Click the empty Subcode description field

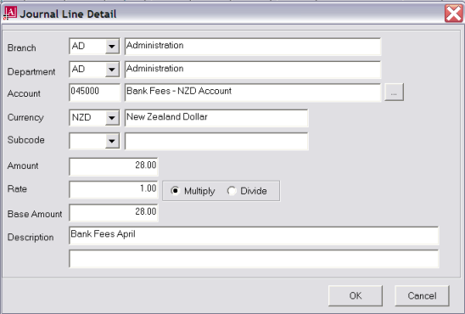216,141
